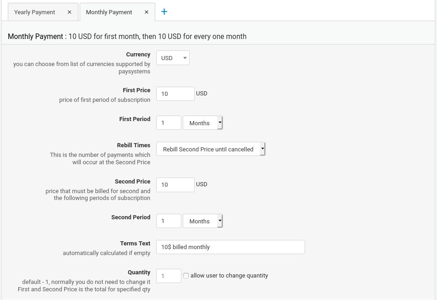Focus the Second Period number field
The height and width of the screenshot is (300, 437).
point(169,221)
